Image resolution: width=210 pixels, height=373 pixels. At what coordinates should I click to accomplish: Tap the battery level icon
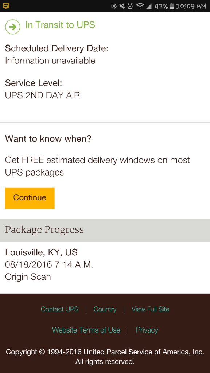pyautogui.click(x=171, y=6)
